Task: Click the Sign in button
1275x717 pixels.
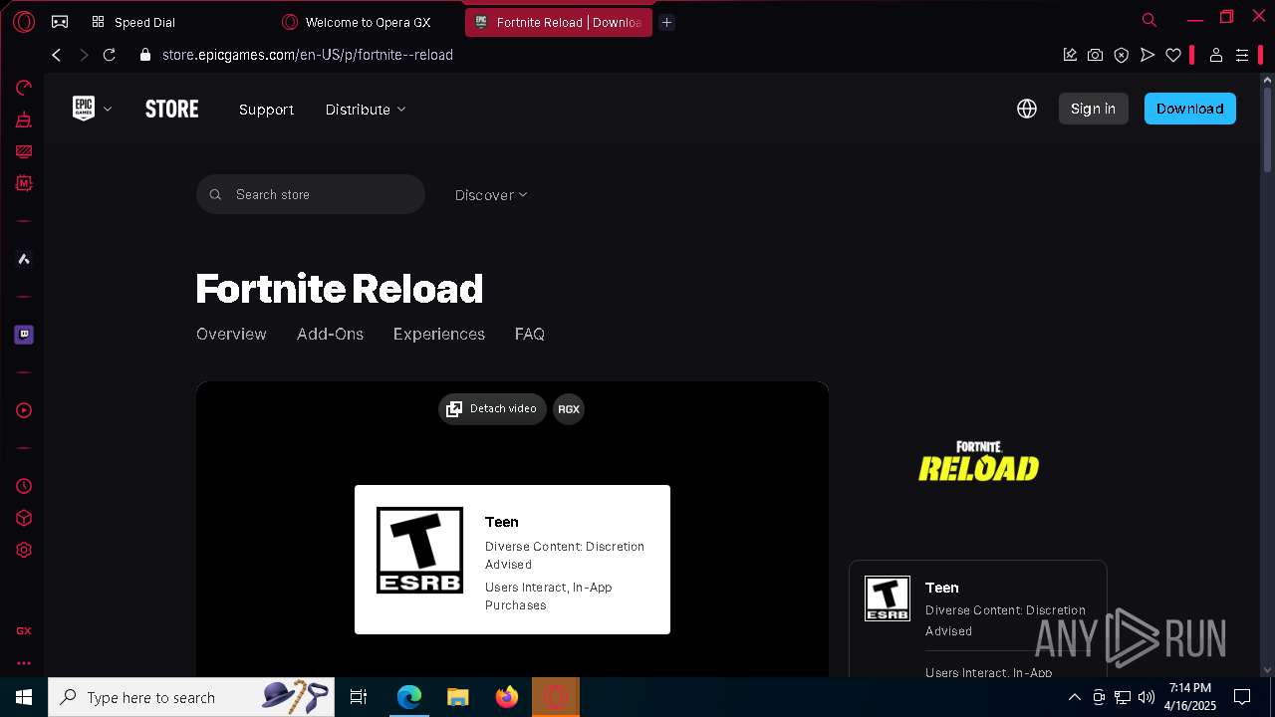Action: click(1093, 109)
